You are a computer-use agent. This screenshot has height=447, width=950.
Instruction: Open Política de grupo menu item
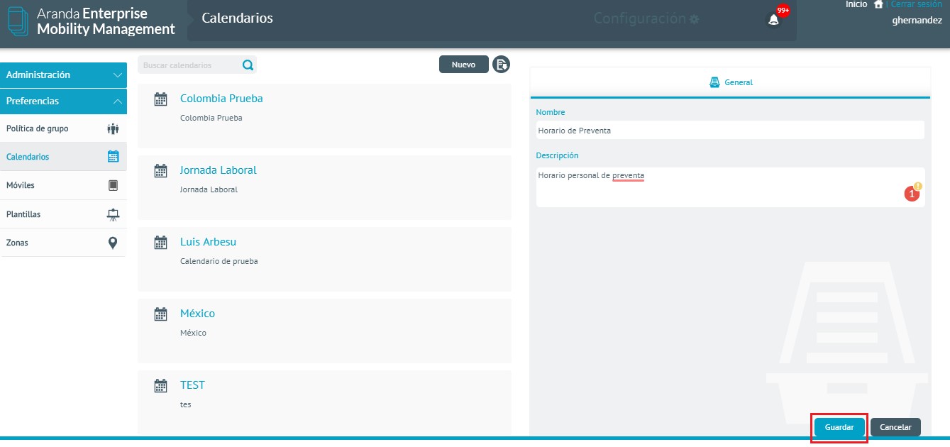click(64, 128)
